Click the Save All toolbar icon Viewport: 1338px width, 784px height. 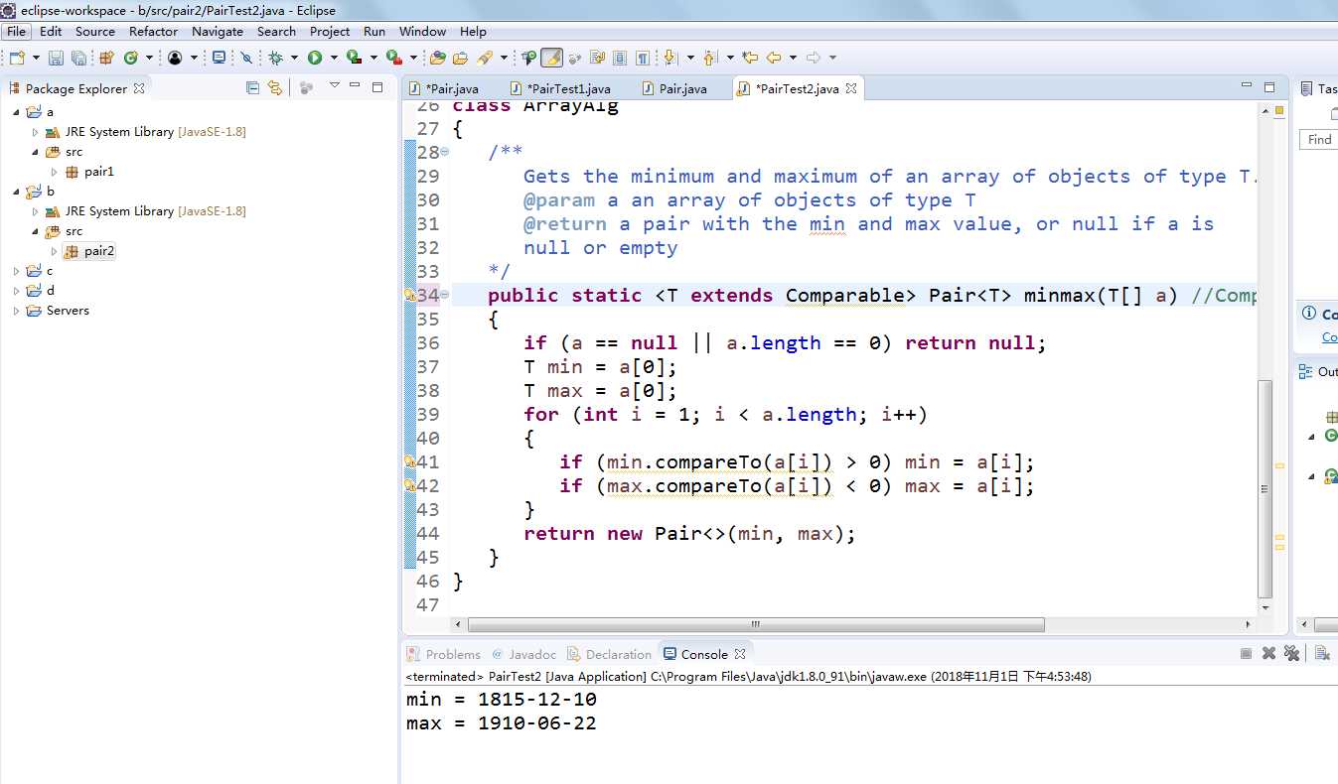pos(78,58)
